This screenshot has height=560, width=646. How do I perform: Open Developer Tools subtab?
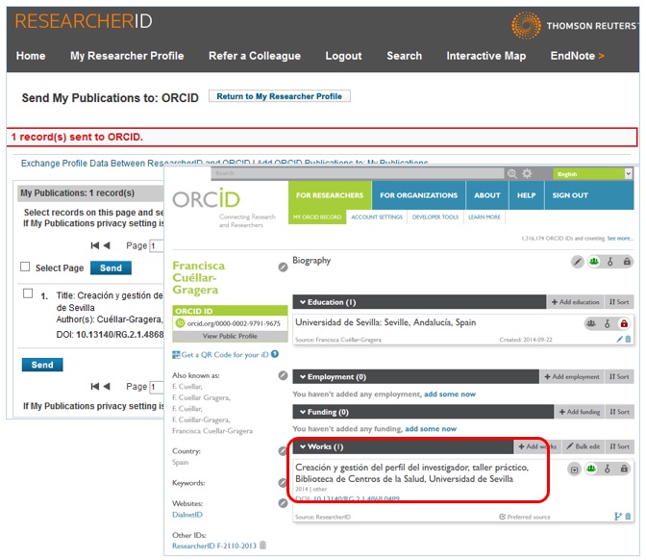(435, 216)
